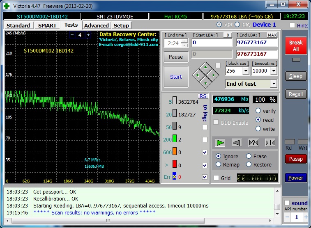The height and width of the screenshot is (228, 311).
Task: Click the down arrow on the diamond pad
Action: (205, 83)
